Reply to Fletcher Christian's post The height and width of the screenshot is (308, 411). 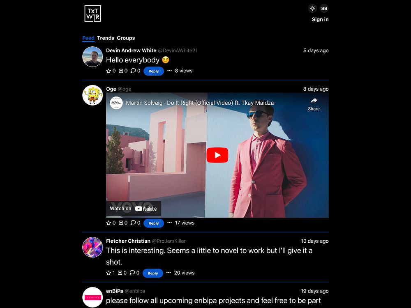[153, 273]
